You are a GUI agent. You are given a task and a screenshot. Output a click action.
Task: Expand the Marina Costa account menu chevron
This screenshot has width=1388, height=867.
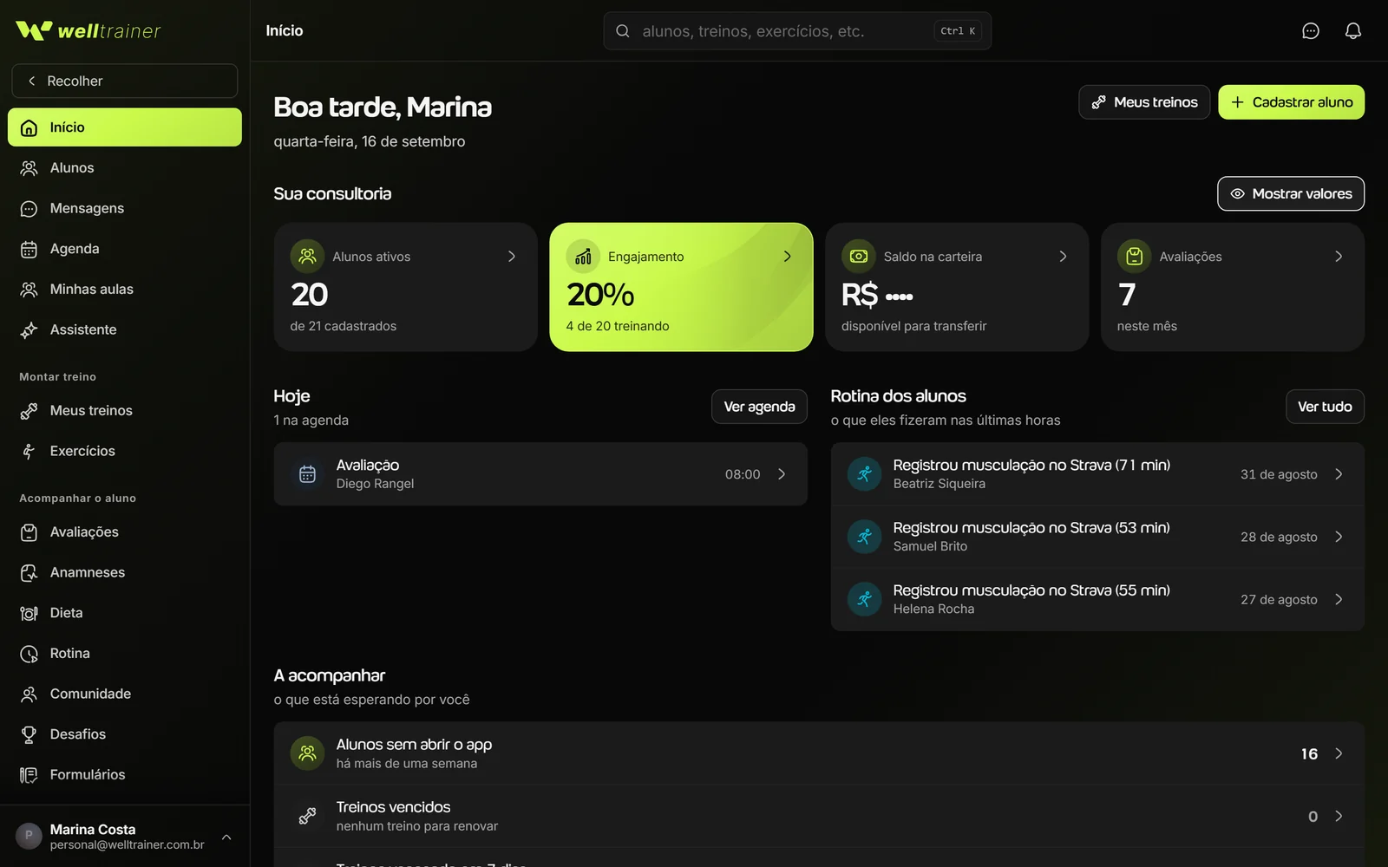(226, 837)
